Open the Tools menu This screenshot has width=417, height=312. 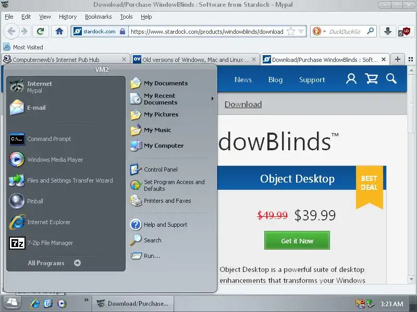pyautogui.click(x=126, y=17)
